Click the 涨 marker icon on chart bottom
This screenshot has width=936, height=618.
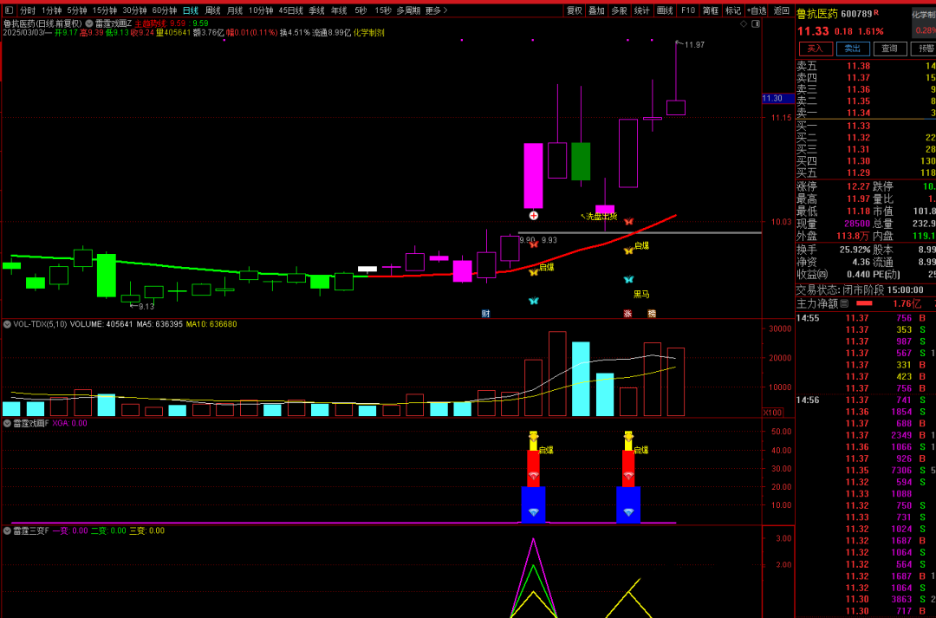pyautogui.click(x=627, y=313)
